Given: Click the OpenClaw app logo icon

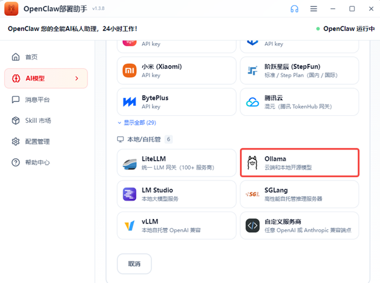Looking at the screenshot, I should (x=11, y=9).
